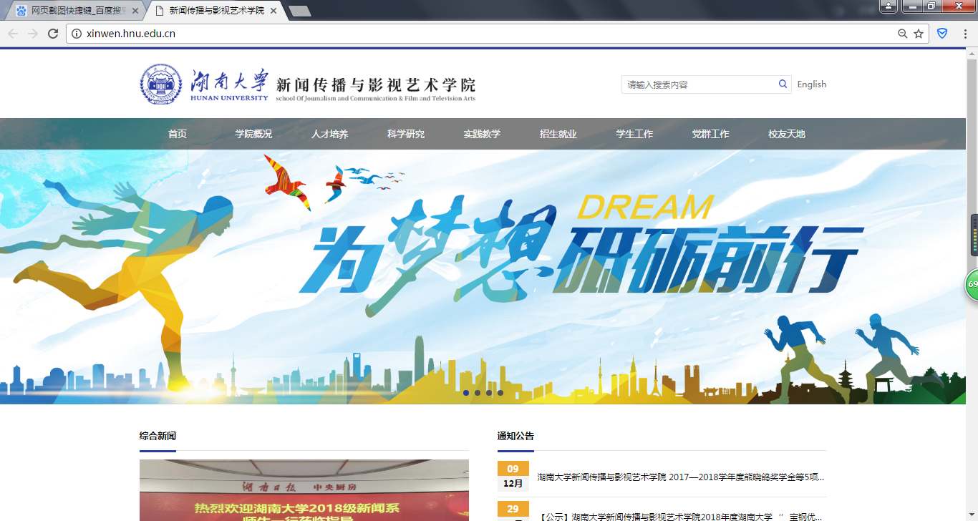Bookmark this page with the star icon
This screenshot has width=978, height=521.
[919, 34]
